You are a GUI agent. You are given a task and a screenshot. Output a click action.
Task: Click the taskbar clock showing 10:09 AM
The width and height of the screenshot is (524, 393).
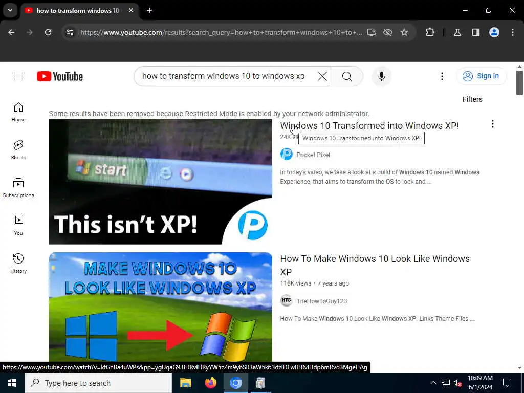coord(480,383)
